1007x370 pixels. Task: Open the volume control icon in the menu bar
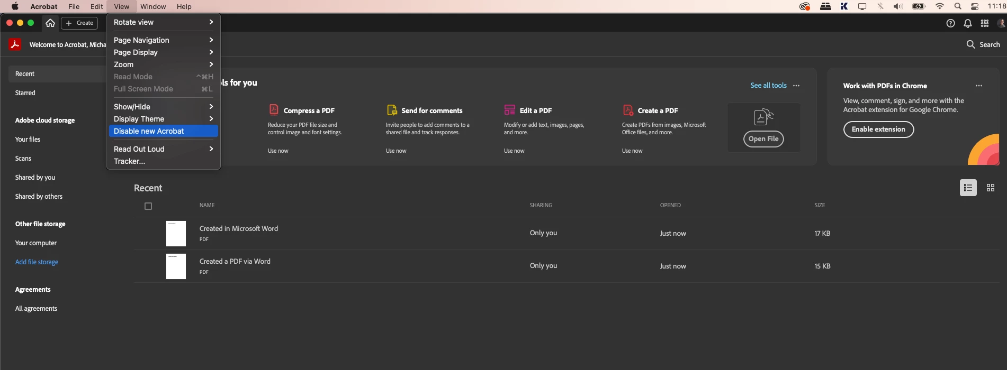pos(898,6)
